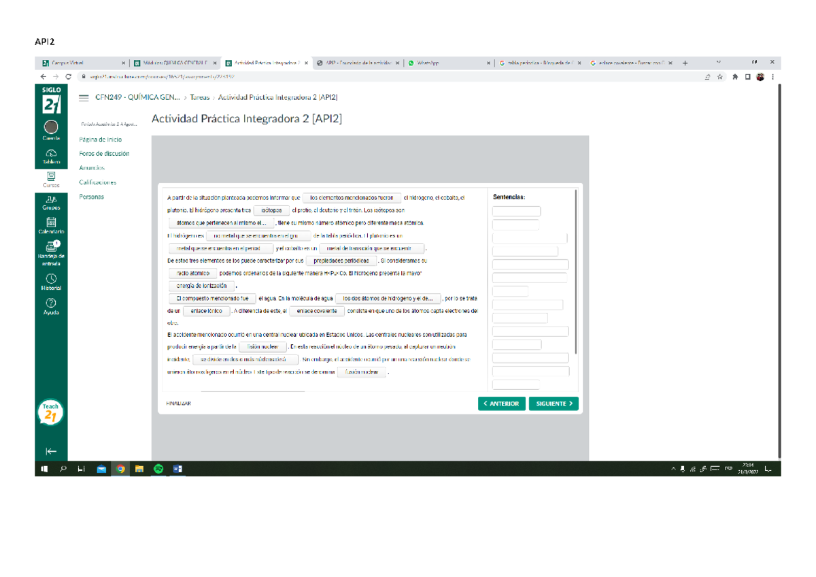
Task: Select the 'isótopos' filled blank
Action: pos(271,210)
